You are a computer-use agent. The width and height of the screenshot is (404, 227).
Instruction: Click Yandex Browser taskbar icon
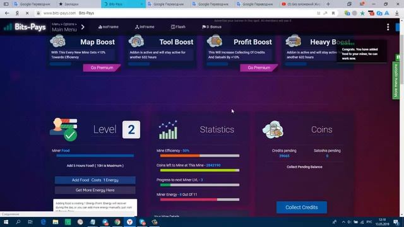coord(129,222)
